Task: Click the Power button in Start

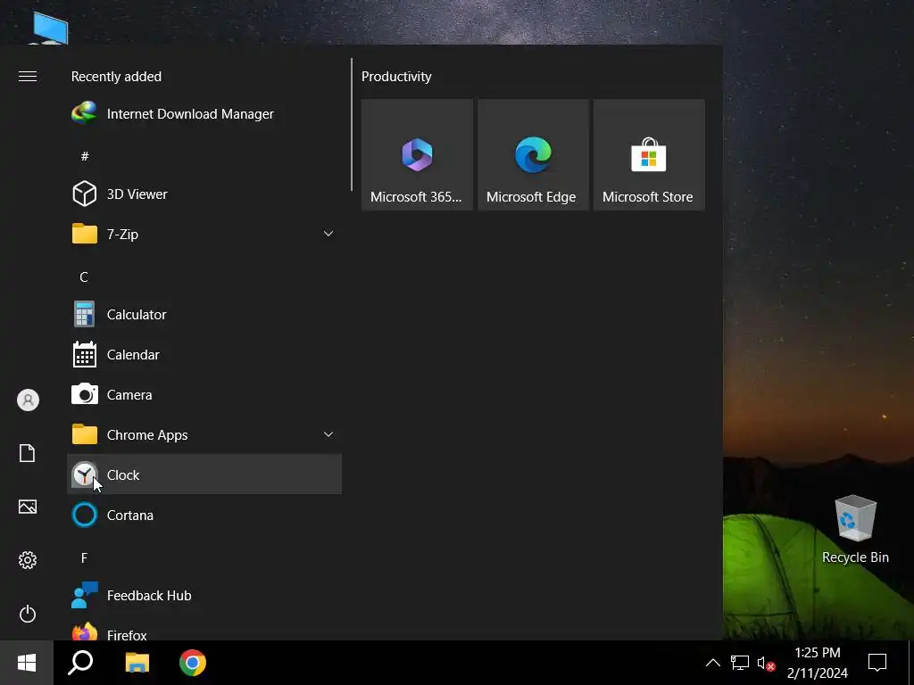Action: [28, 614]
